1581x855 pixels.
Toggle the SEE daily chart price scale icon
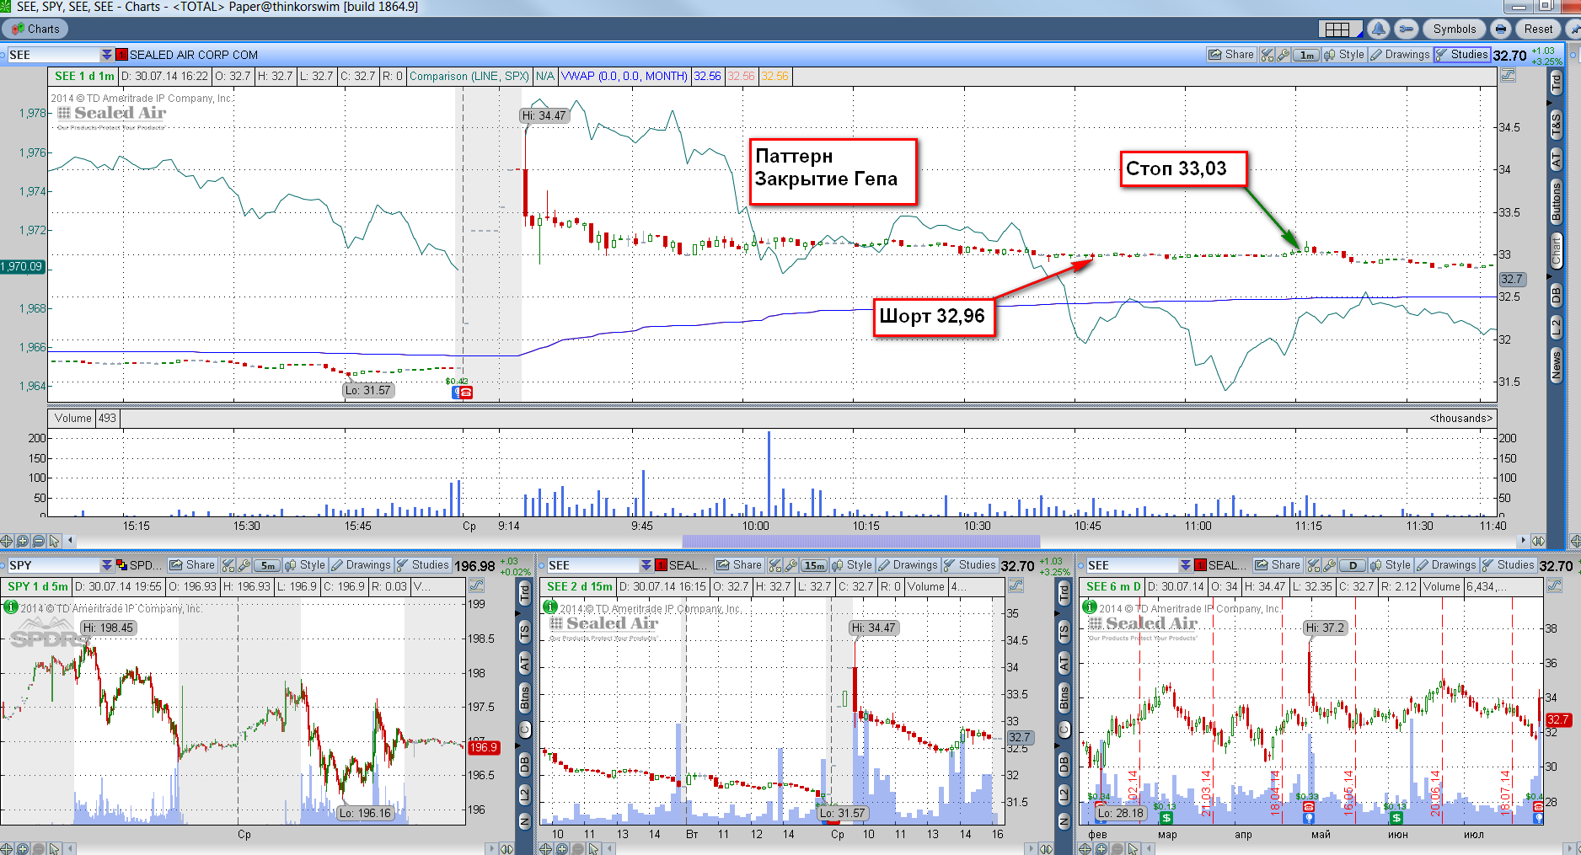1555,586
